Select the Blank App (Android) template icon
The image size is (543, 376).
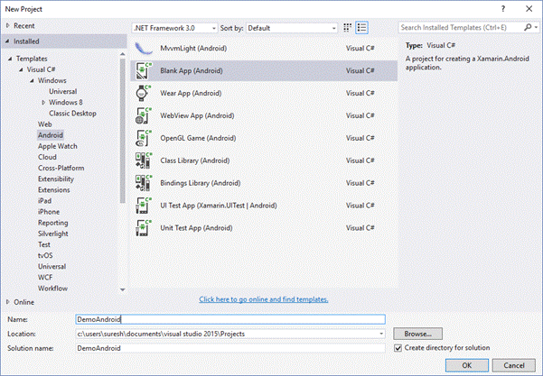coord(144,70)
